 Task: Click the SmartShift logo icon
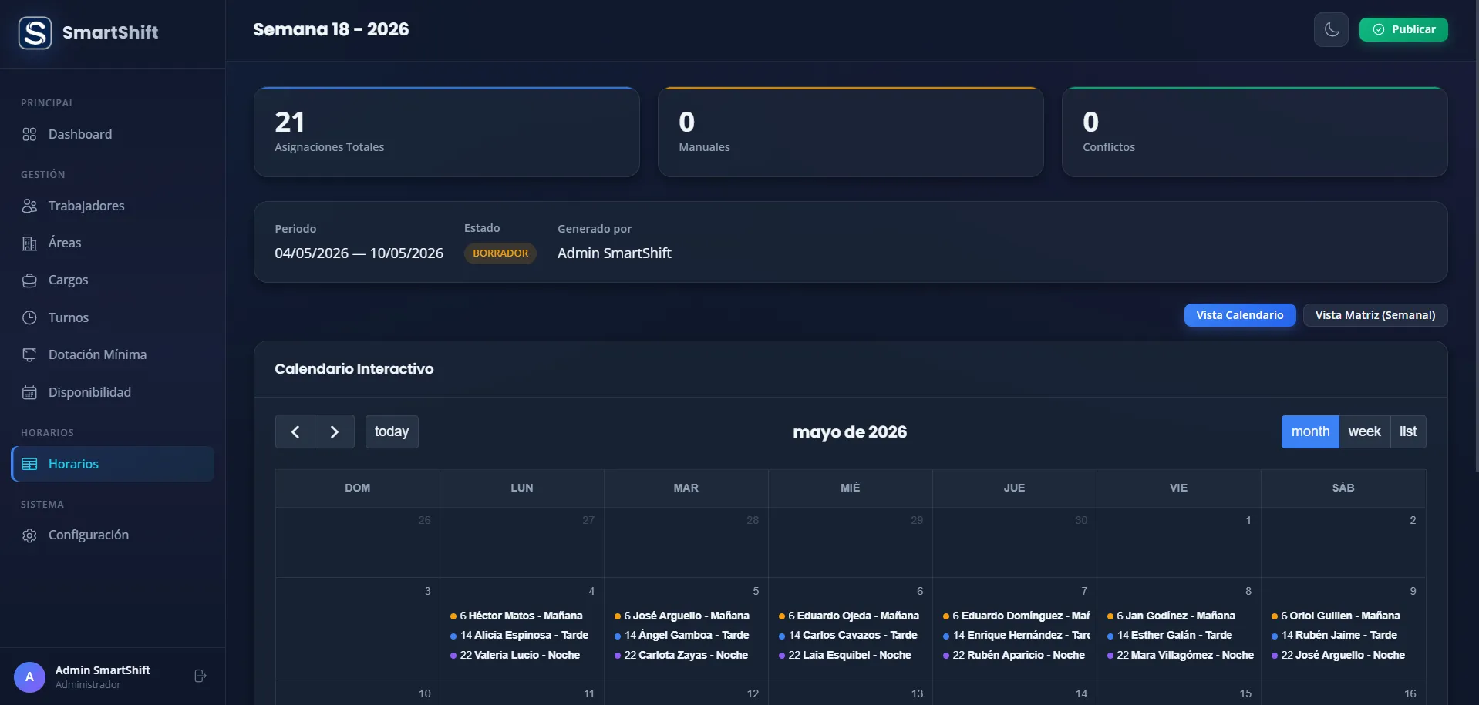pyautogui.click(x=35, y=32)
